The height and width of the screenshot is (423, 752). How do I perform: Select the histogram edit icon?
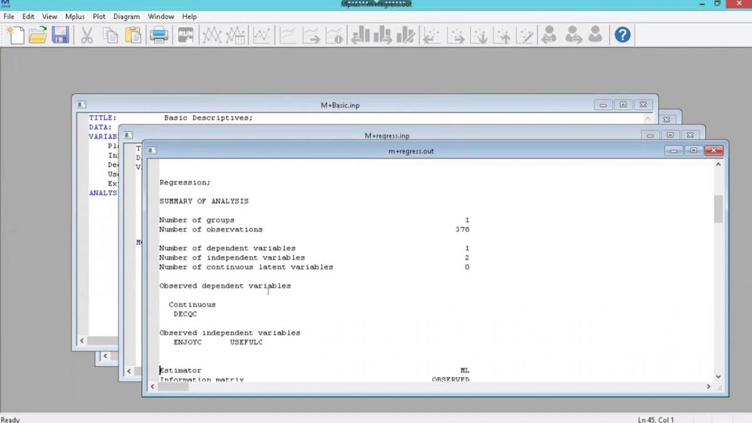coord(406,35)
